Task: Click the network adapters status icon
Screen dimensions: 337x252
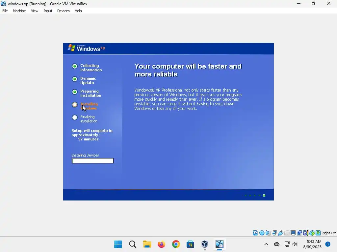Action: pos(274,233)
